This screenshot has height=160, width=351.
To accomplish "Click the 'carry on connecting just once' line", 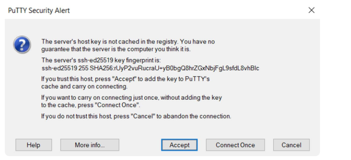I will 132,98.
